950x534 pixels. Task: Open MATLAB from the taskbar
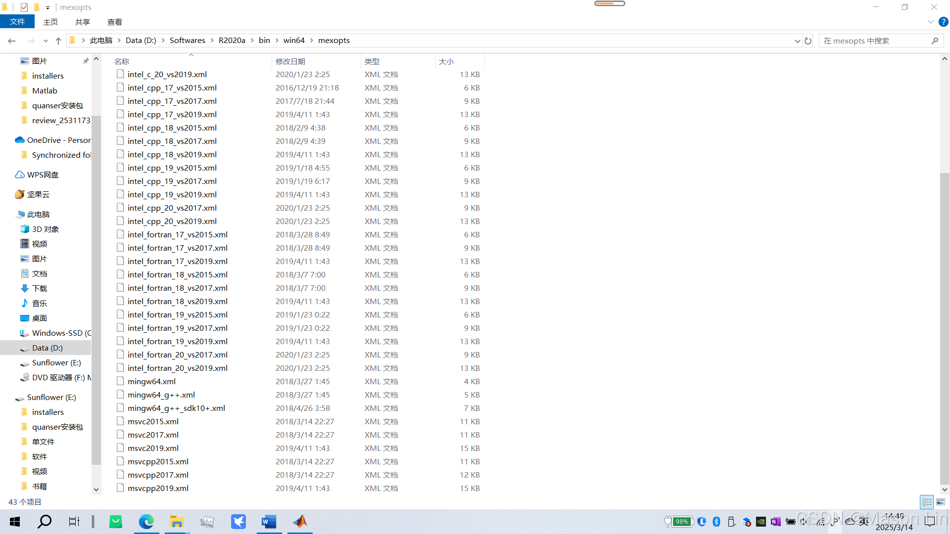coord(300,522)
